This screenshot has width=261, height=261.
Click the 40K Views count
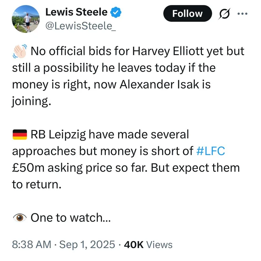148,245
